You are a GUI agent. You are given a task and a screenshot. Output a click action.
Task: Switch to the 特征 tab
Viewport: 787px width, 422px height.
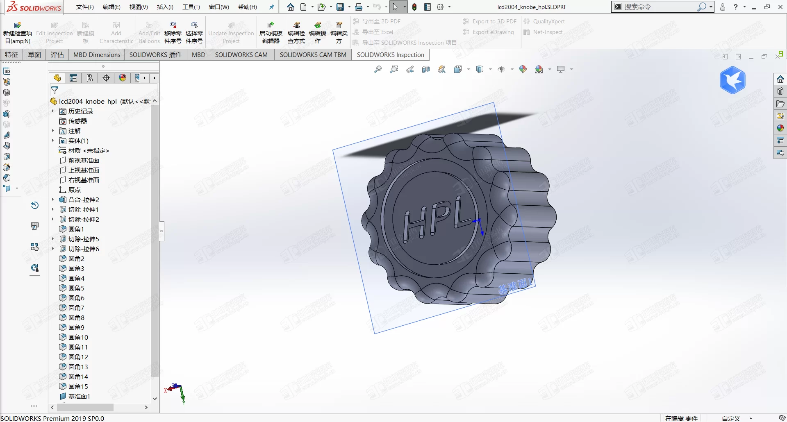tap(11, 54)
